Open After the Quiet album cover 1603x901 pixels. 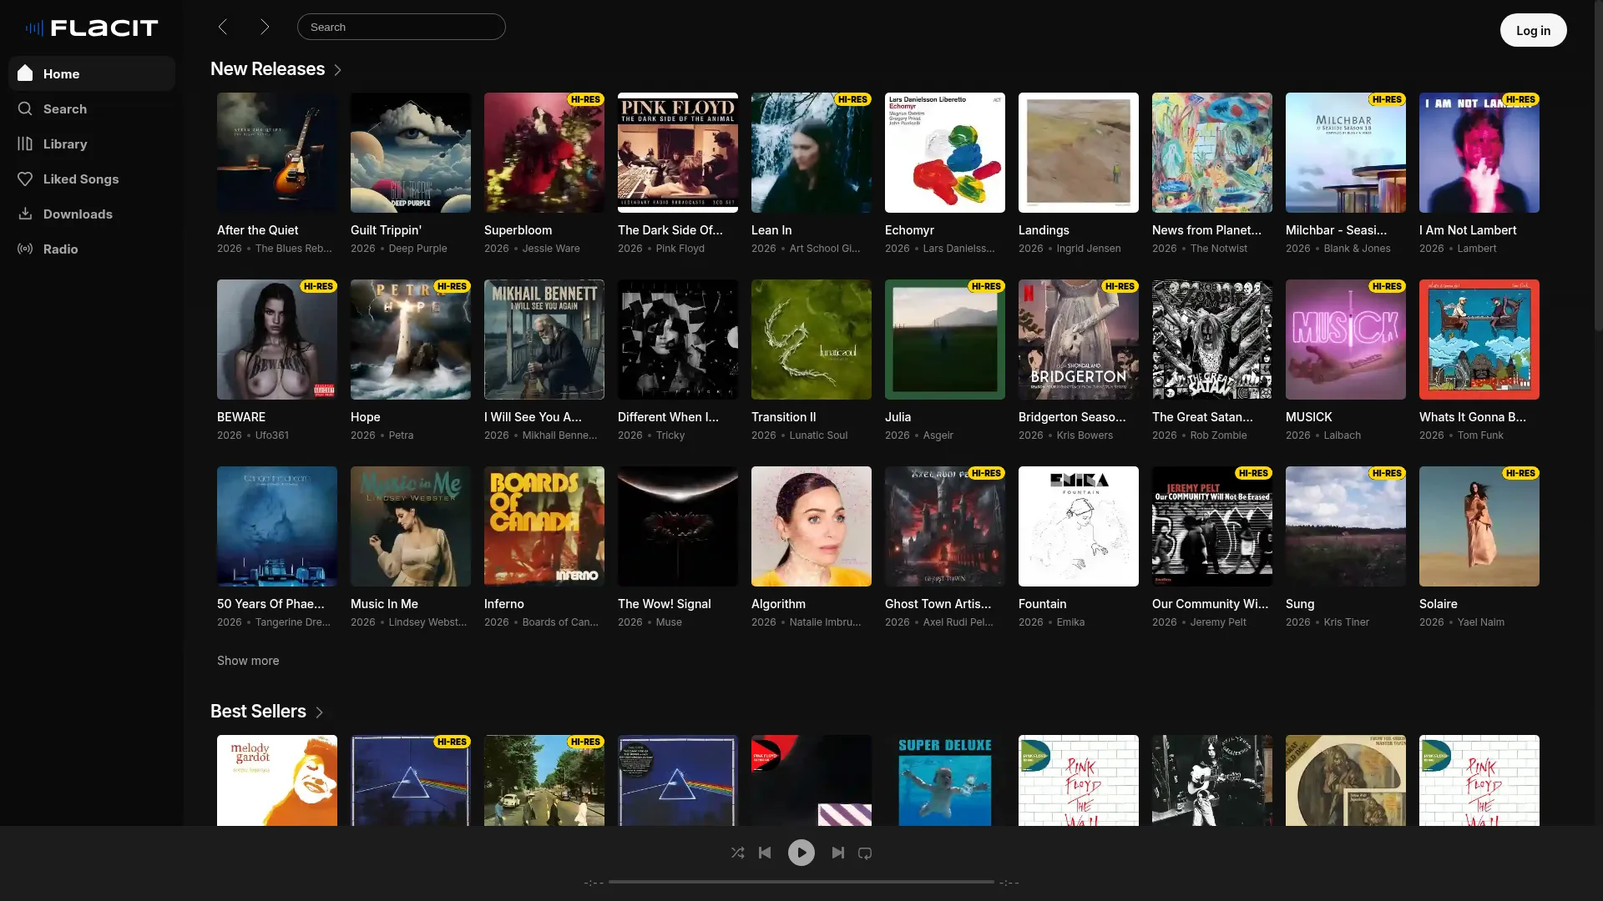277,153
